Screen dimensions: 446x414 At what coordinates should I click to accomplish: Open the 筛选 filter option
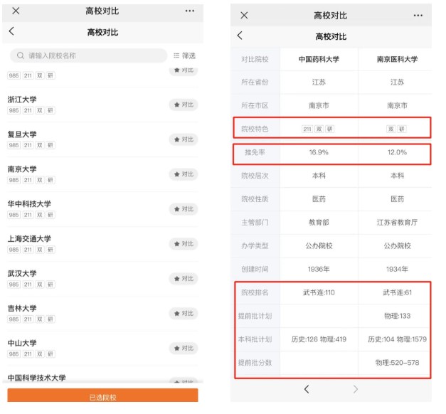coord(185,55)
